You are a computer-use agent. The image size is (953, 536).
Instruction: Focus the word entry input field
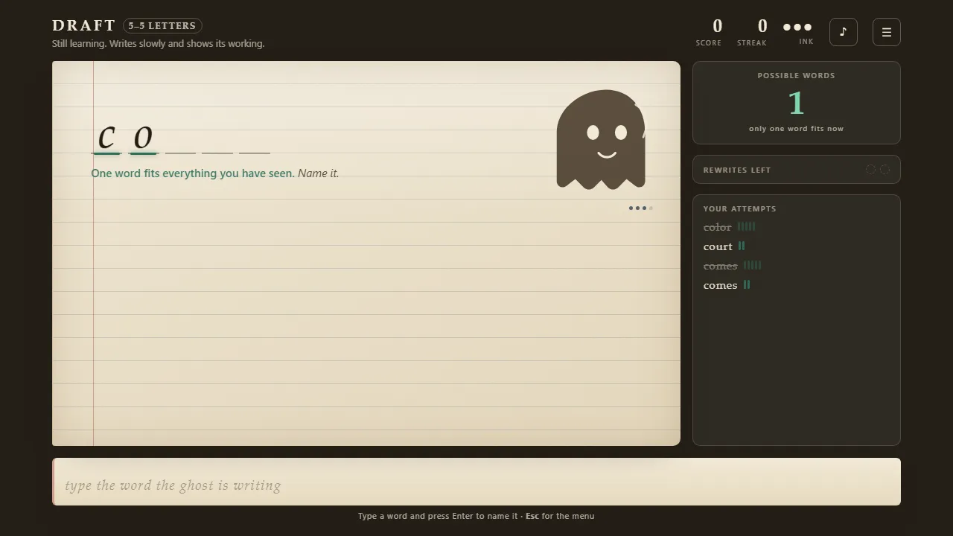476,482
